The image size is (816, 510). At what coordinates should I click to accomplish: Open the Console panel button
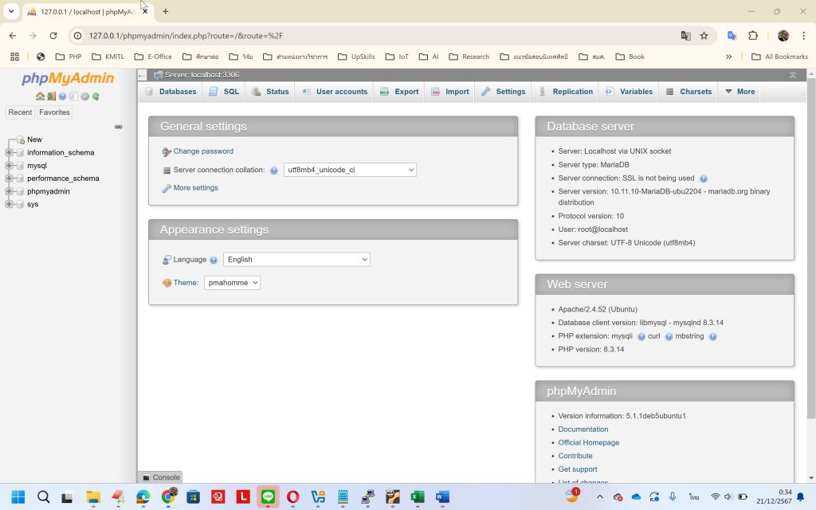(x=161, y=477)
